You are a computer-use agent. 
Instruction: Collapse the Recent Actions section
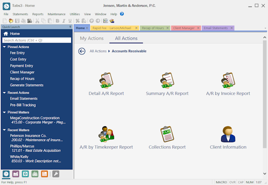(x=4, y=93)
